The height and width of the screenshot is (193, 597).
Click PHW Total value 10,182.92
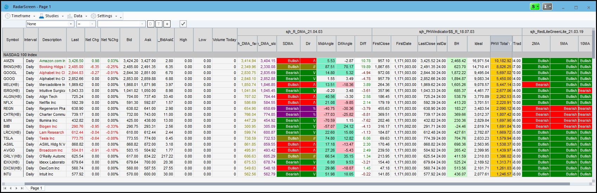click(501, 61)
